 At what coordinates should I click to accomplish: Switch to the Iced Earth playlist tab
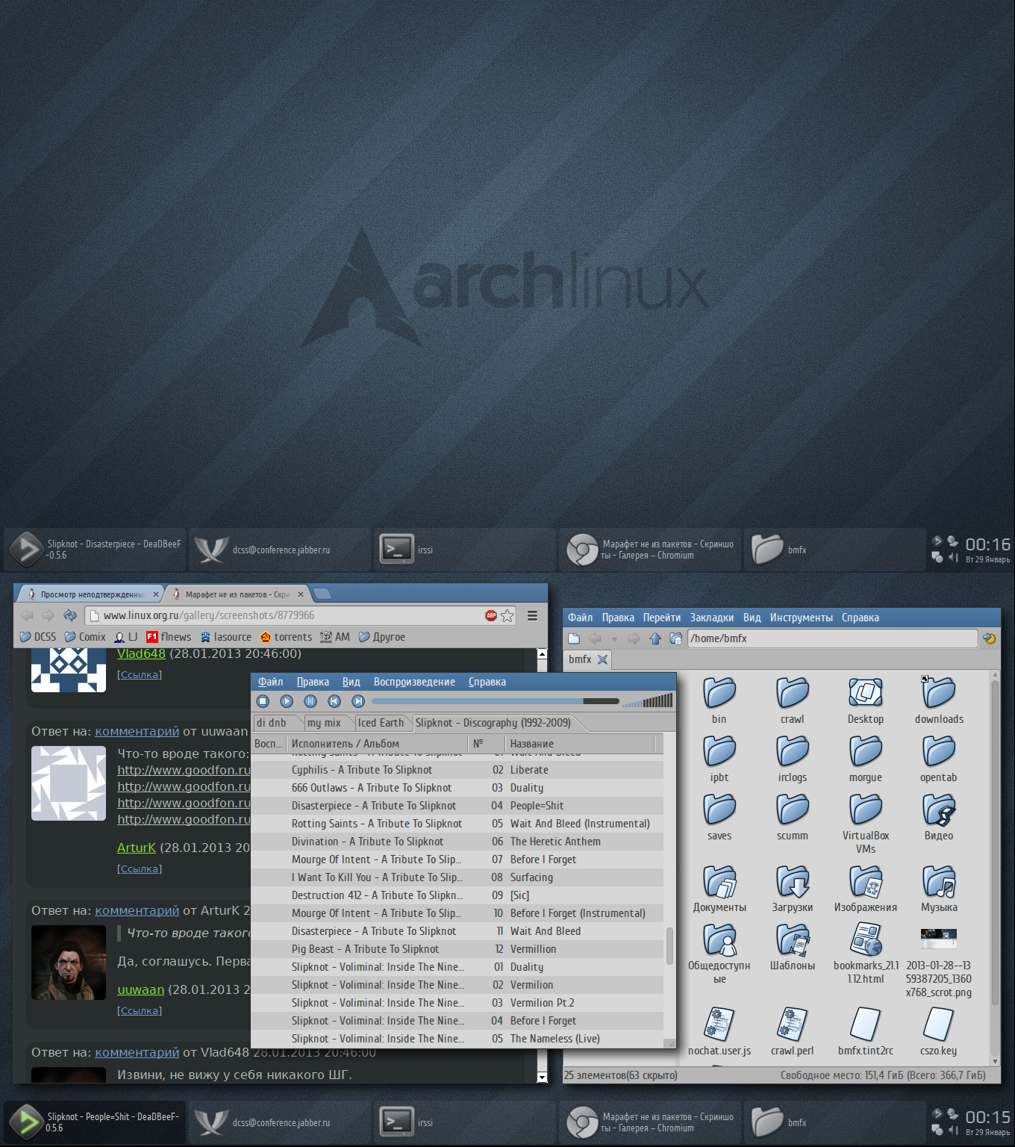[381, 723]
